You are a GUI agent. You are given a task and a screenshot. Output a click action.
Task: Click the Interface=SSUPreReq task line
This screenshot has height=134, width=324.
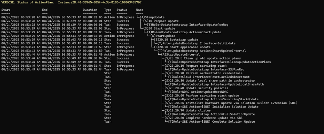tap(206, 69)
